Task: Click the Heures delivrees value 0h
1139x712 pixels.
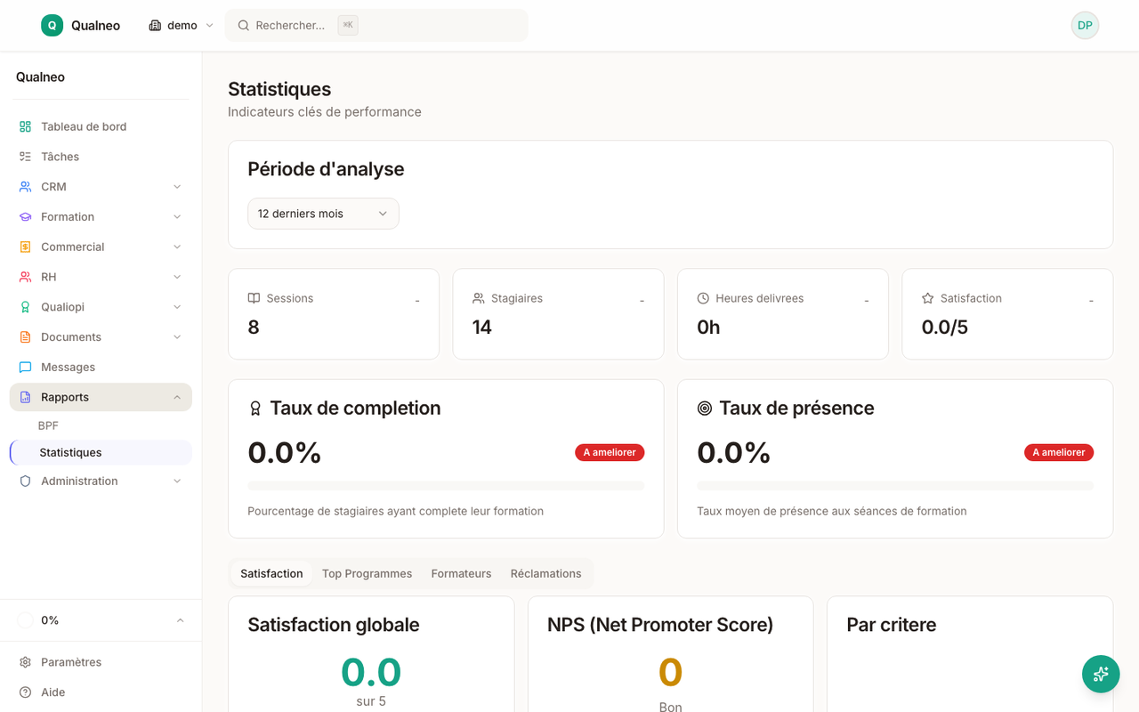Action: coord(708,328)
